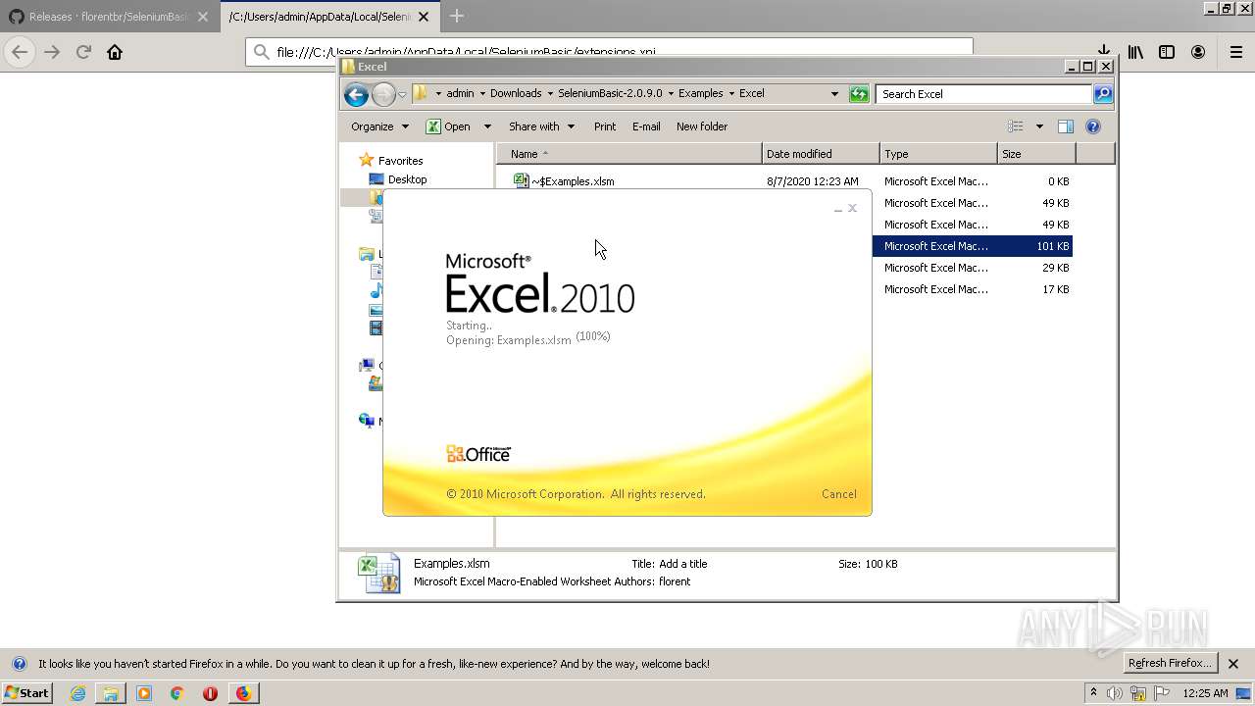
Task: Open Google Chrome from the taskbar
Action: (176, 693)
